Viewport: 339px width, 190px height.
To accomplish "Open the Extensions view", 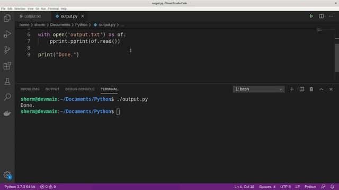I will click(x=7, y=65).
